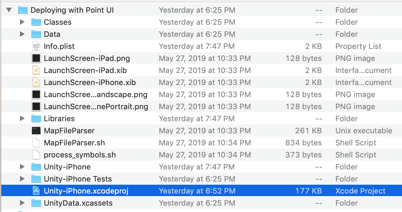This screenshot has height=212, width=402.
Task: Click the MapFileParser.sh script icon
Action: click(x=36, y=143)
